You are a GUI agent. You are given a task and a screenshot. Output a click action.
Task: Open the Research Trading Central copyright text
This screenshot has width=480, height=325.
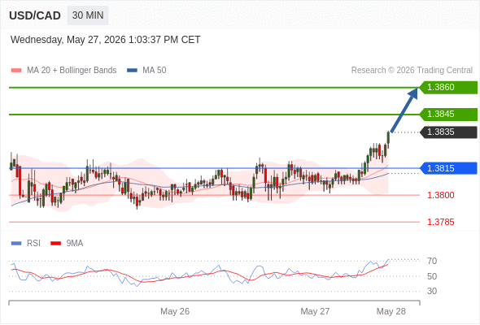click(412, 71)
